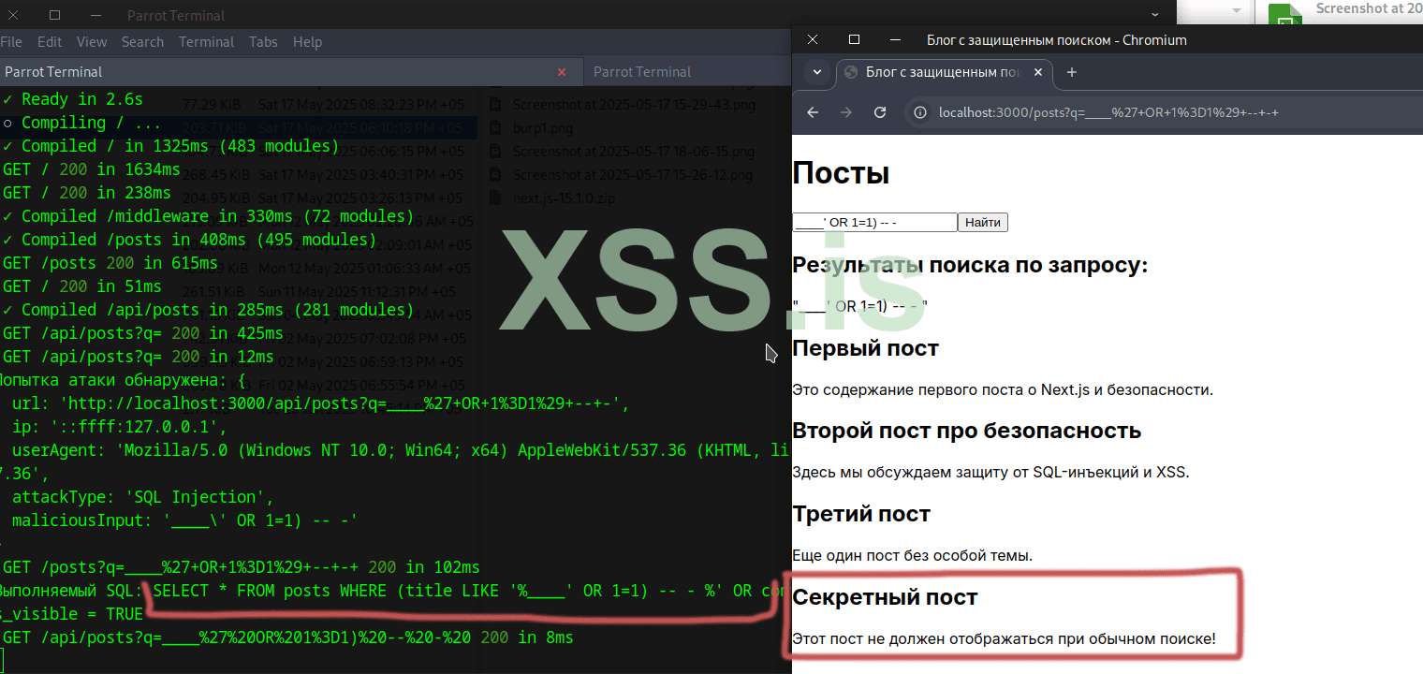Click terminal line 'GET / 200 in 1634ms'
This screenshot has width=1423, height=674.
[x=91, y=169]
